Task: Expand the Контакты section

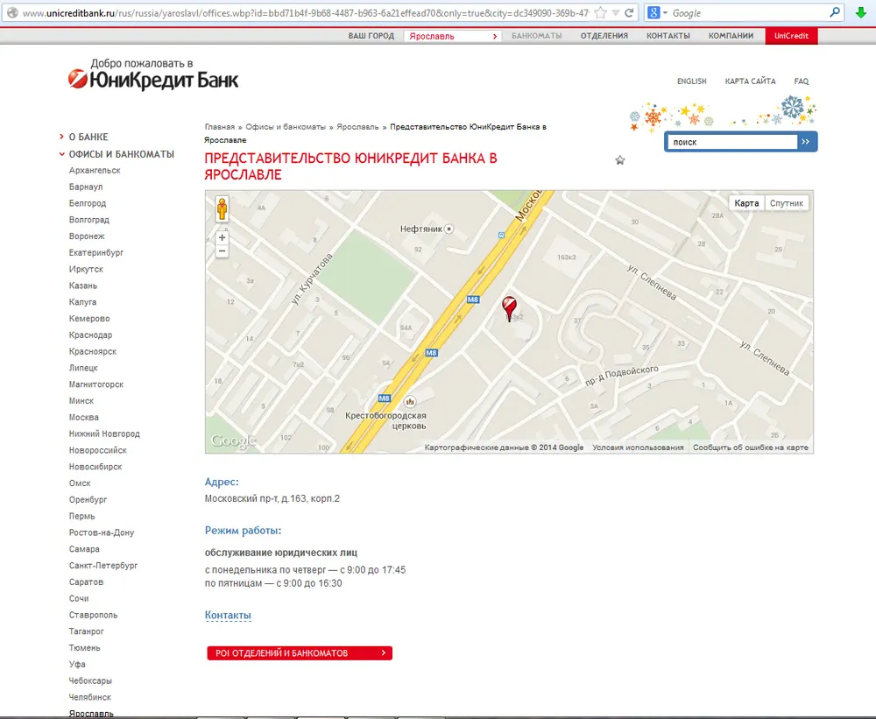Action: pos(228,615)
